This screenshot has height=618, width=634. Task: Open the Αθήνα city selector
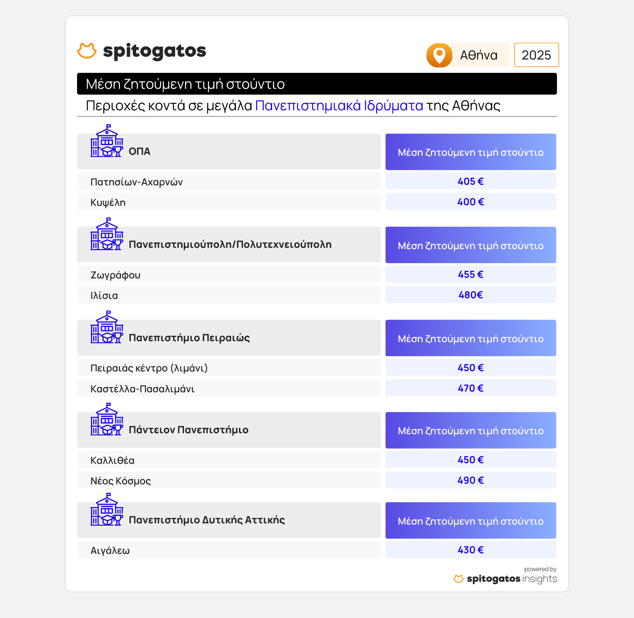(479, 55)
